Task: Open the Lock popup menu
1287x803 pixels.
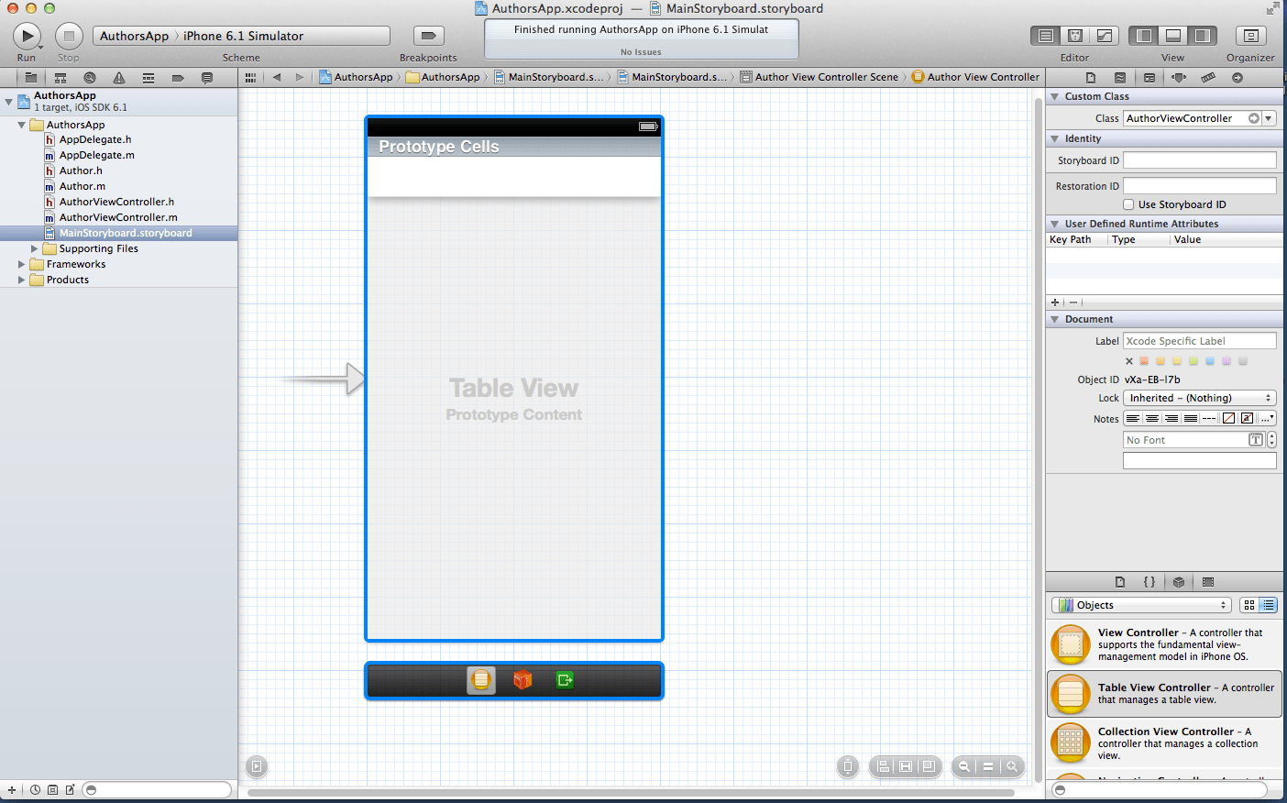Action: coord(1200,398)
